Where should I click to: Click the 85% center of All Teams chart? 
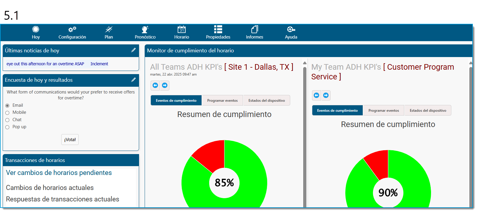coord(224,183)
